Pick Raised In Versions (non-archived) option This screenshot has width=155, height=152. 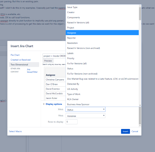tap(102, 48)
